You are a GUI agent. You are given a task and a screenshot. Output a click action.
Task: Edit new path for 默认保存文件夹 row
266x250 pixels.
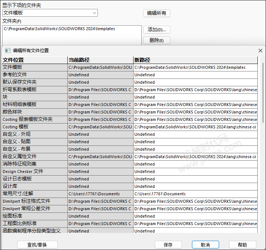tap(195, 83)
